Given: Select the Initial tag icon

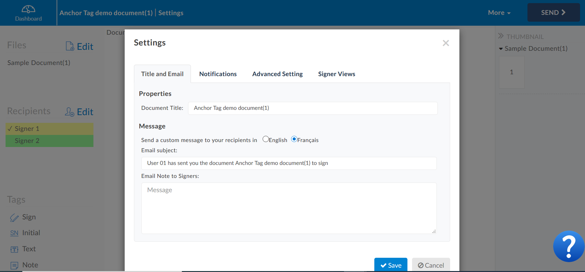Looking at the screenshot, I should coord(14,233).
